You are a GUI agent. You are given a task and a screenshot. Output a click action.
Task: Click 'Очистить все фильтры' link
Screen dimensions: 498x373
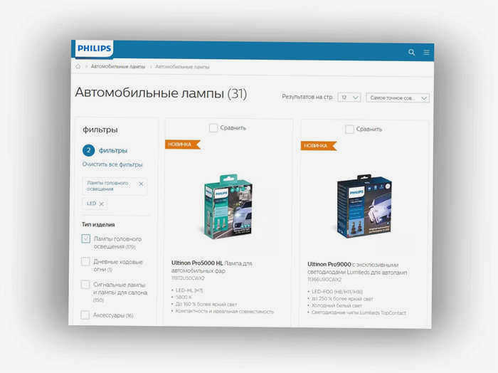point(112,164)
